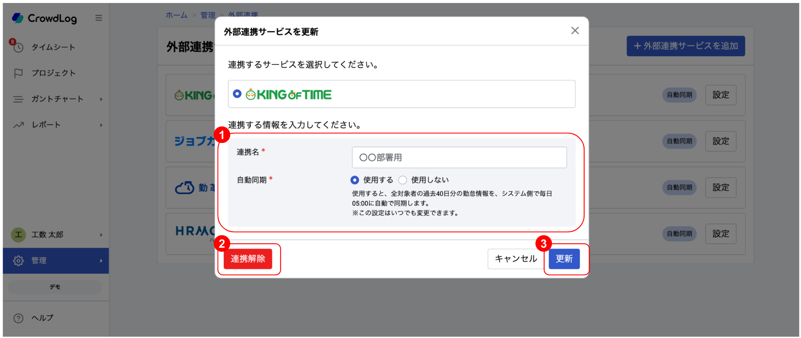This screenshot has height=338, width=801.
Task: Click the note ※この設定はいつでも変更できます。
Action: coord(405,213)
